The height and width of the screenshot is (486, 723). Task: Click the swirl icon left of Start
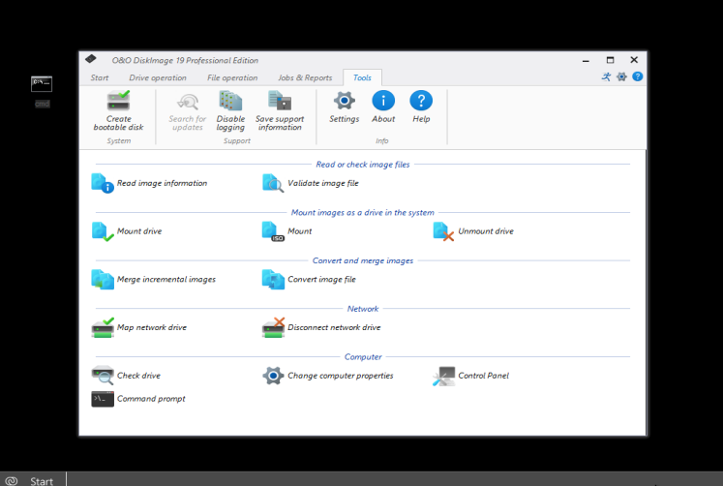[x=12, y=481]
